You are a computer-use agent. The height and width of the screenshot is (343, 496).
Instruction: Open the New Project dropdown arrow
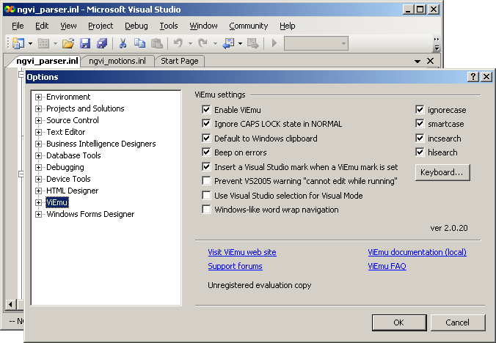[30, 43]
